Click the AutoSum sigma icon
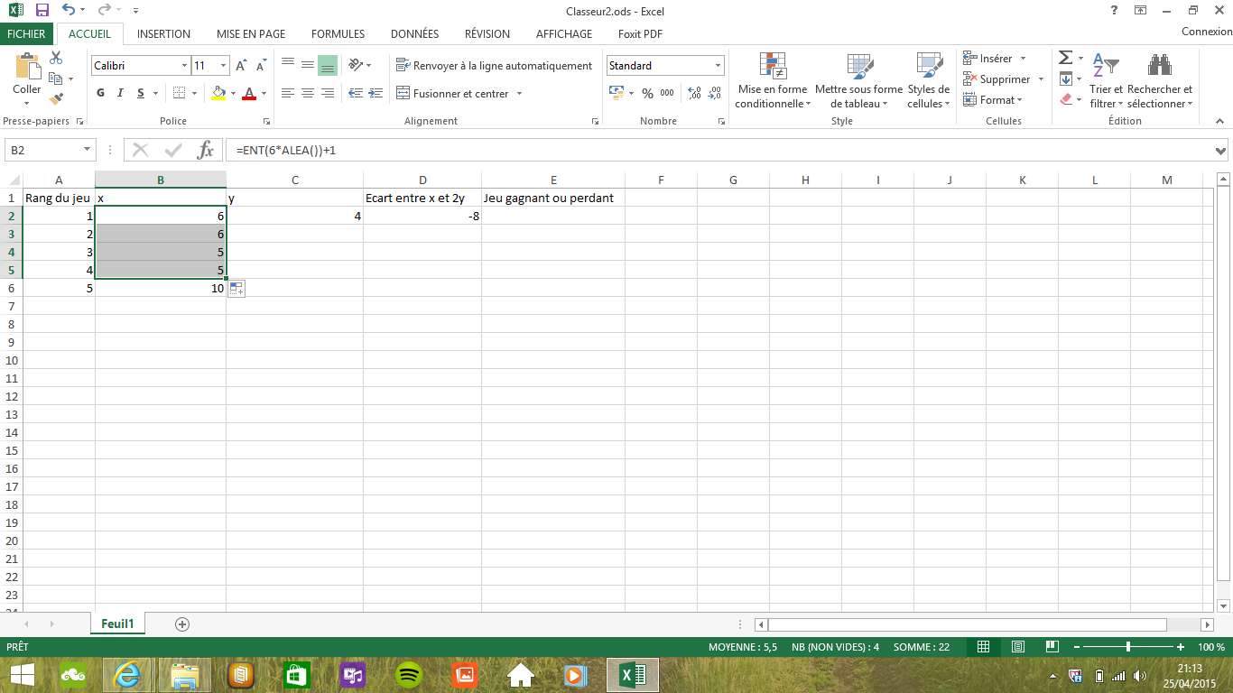The image size is (1233, 693). point(1065,59)
